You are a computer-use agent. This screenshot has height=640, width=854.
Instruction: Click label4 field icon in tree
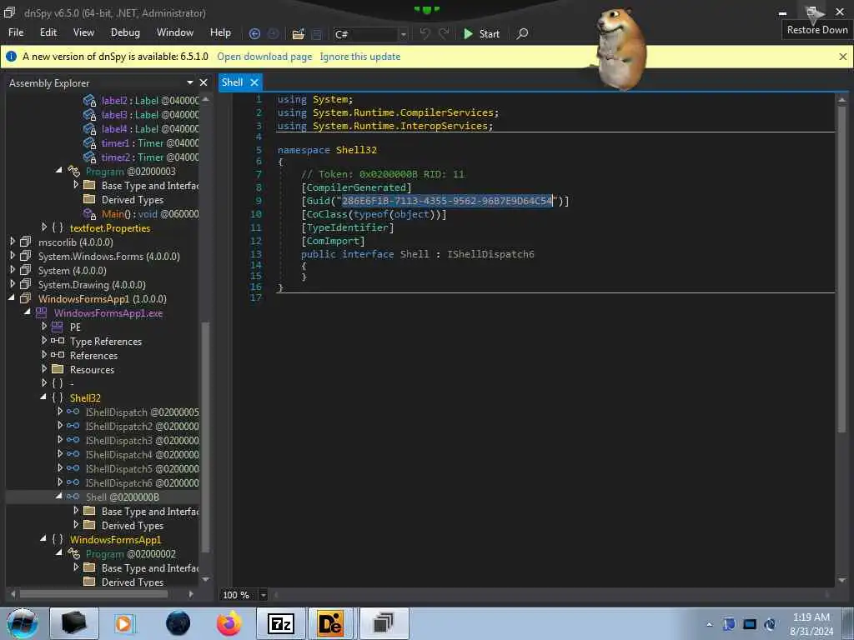[x=89, y=129]
